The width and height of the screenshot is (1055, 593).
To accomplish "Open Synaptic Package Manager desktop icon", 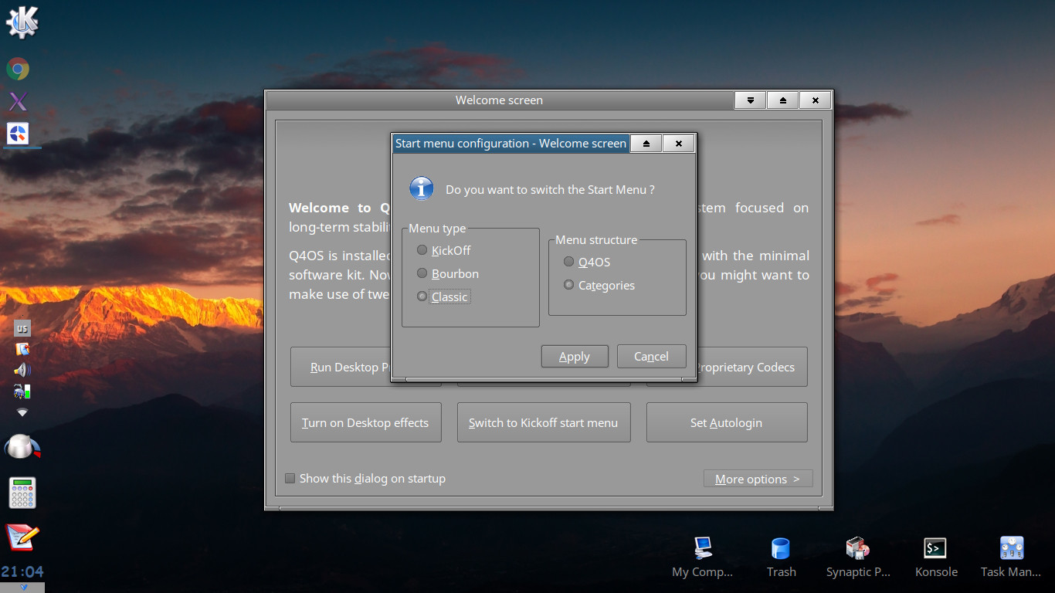I will (858, 557).
